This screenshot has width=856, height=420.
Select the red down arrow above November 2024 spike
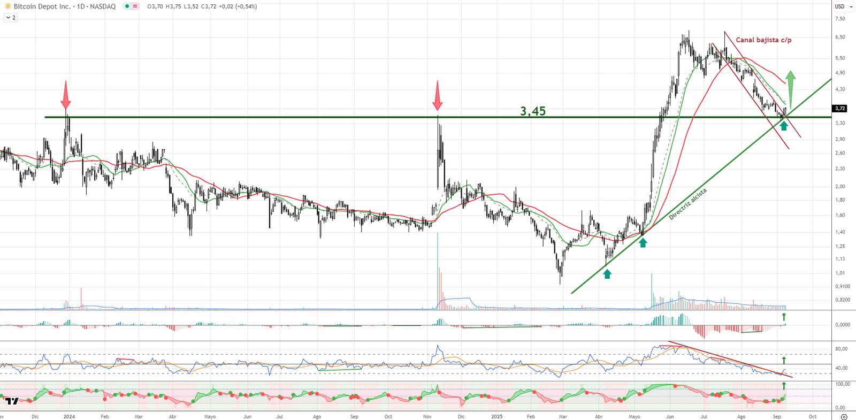point(438,95)
